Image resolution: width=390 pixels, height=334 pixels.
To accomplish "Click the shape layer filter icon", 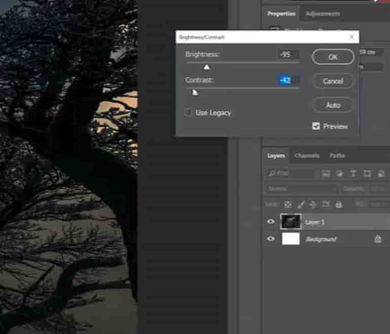I will click(367, 174).
